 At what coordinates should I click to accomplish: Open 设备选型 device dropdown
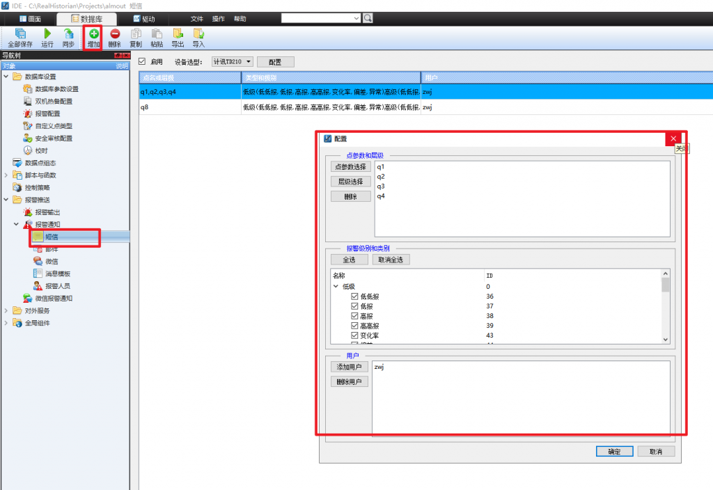pos(233,61)
